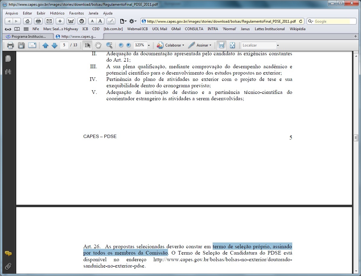
Task: Open the Editar menu
Action: point(27,13)
